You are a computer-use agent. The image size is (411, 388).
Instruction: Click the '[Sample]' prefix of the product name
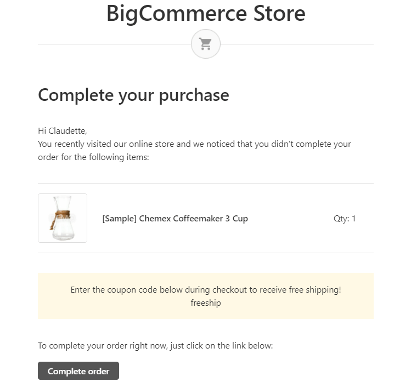[x=119, y=218]
